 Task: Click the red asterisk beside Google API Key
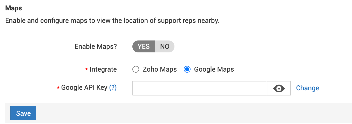coord(58,88)
